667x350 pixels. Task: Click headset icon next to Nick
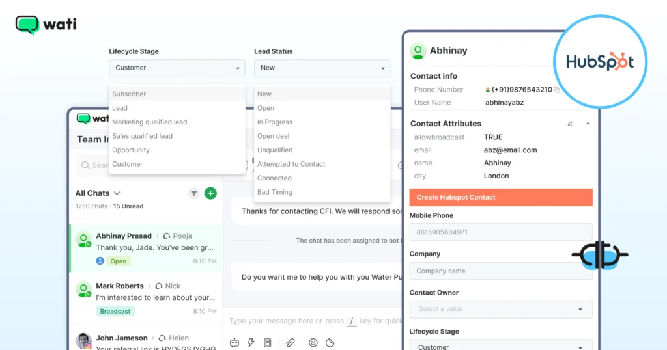pyautogui.click(x=159, y=286)
